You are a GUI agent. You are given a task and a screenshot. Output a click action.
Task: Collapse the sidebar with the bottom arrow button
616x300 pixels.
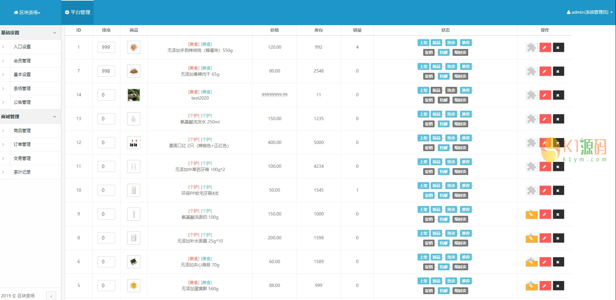(51, 296)
